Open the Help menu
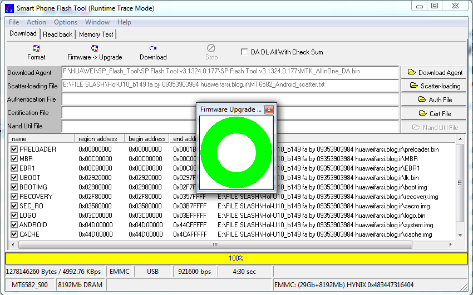This screenshot has height=295, width=473. coord(124,22)
